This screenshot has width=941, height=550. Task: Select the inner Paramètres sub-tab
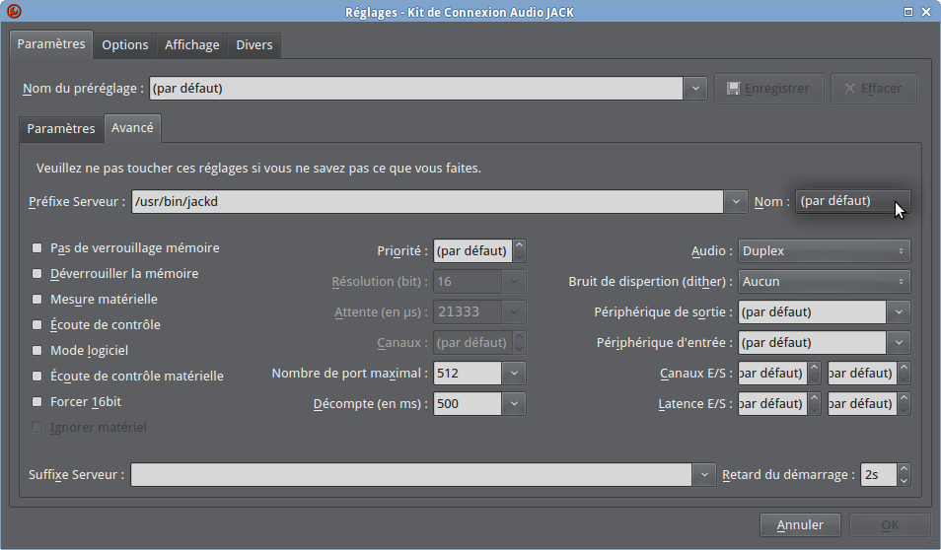tap(61, 128)
